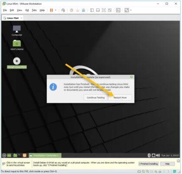Image resolution: width=182 pixels, height=174 pixels.
Task: Open the snapshot manager from the toolbar
Action: coord(84,10)
